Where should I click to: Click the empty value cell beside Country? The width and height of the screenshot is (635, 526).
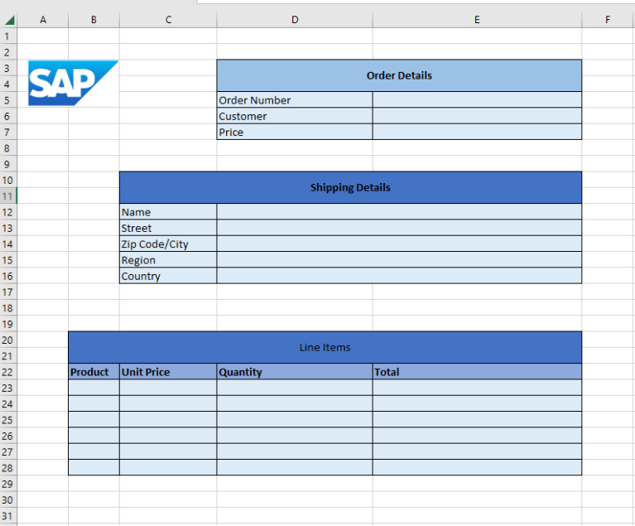pos(398,276)
